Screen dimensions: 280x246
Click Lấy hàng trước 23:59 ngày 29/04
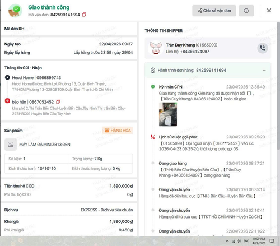103,53
